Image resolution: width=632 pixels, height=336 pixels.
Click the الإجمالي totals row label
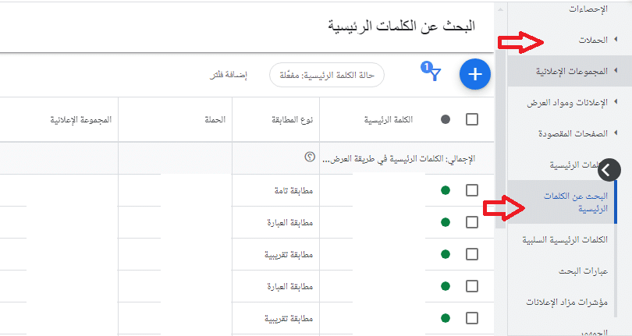399,159
